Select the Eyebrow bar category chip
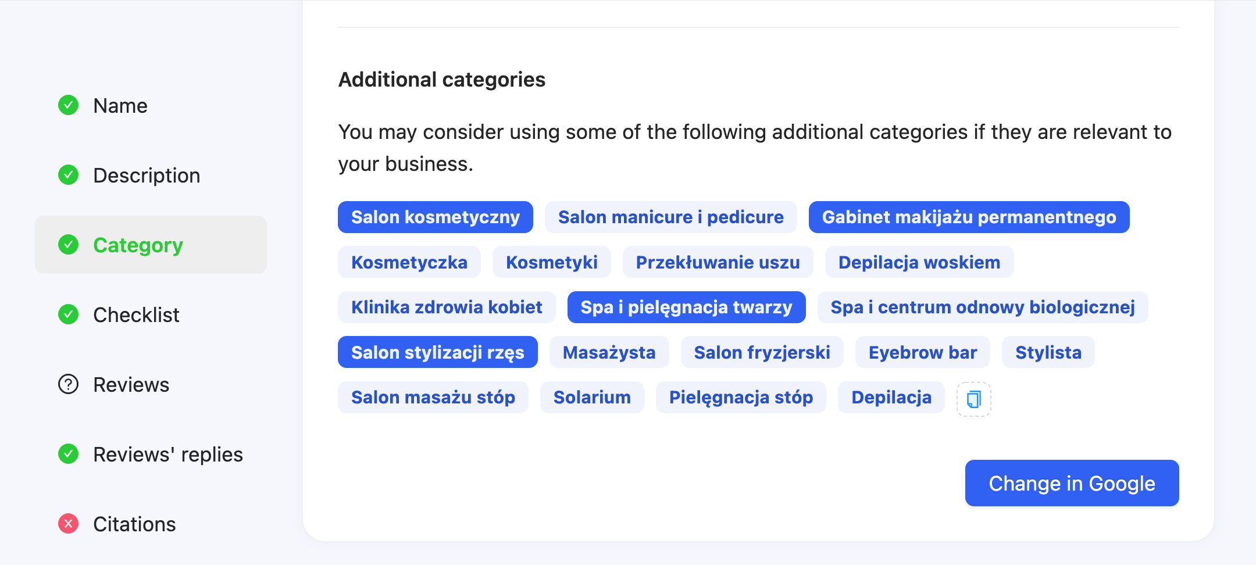 coord(923,352)
